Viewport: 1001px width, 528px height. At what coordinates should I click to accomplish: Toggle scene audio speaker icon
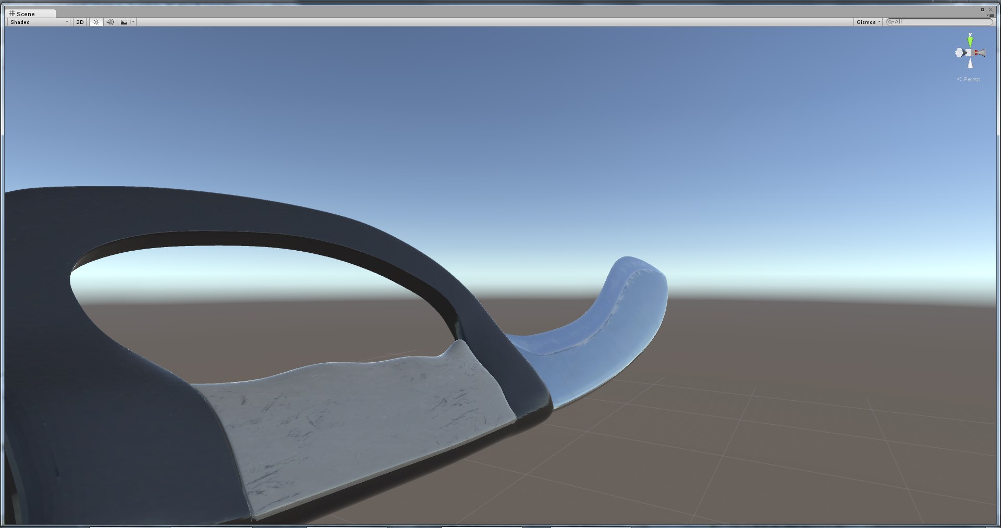pyautogui.click(x=110, y=22)
